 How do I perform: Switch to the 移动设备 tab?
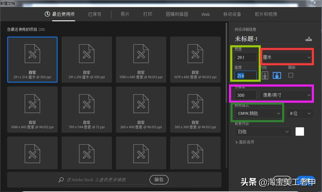point(232,14)
